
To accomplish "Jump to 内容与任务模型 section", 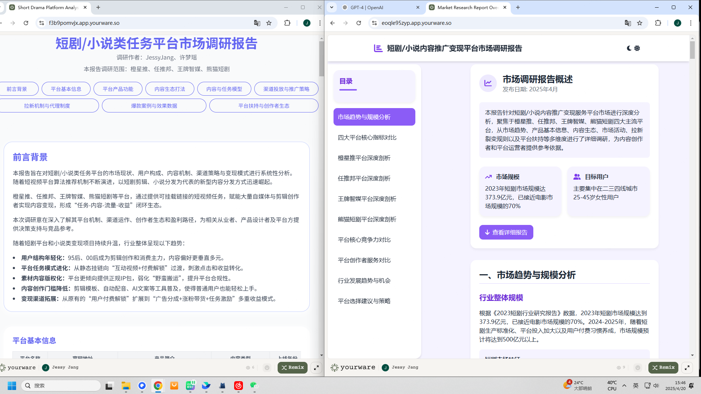I will [224, 89].
